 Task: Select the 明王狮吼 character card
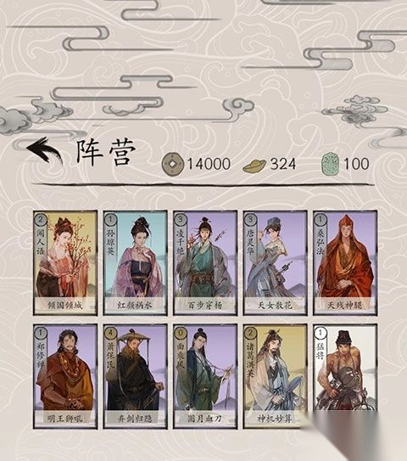tap(65, 376)
